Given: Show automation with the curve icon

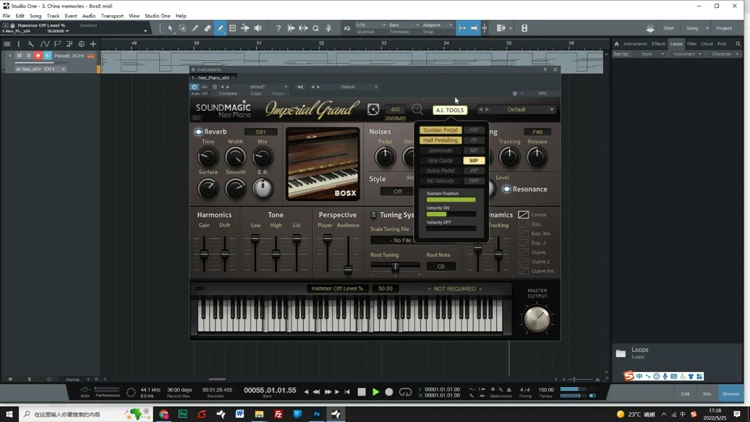Looking at the screenshot, I should [45, 44].
